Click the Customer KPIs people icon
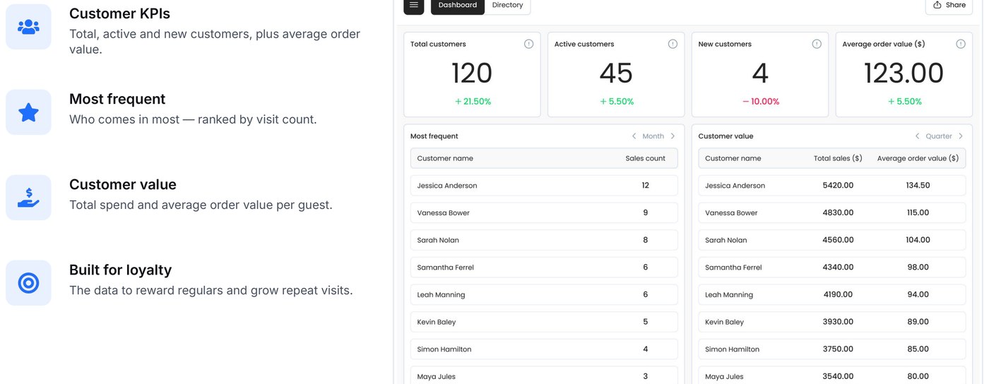The height and width of the screenshot is (384, 989). tap(28, 27)
